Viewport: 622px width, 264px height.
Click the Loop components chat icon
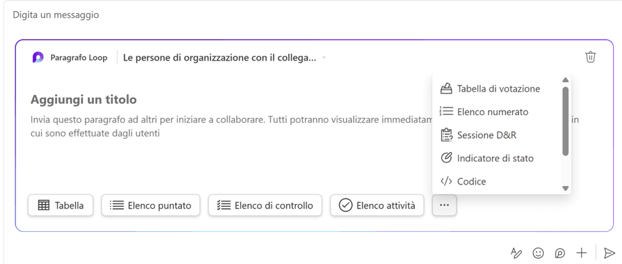(559, 253)
